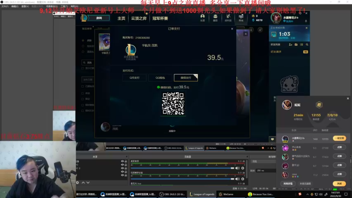The image size is (352, 198).
Task: Move the source down with the down arrow
Action: coord(88,183)
